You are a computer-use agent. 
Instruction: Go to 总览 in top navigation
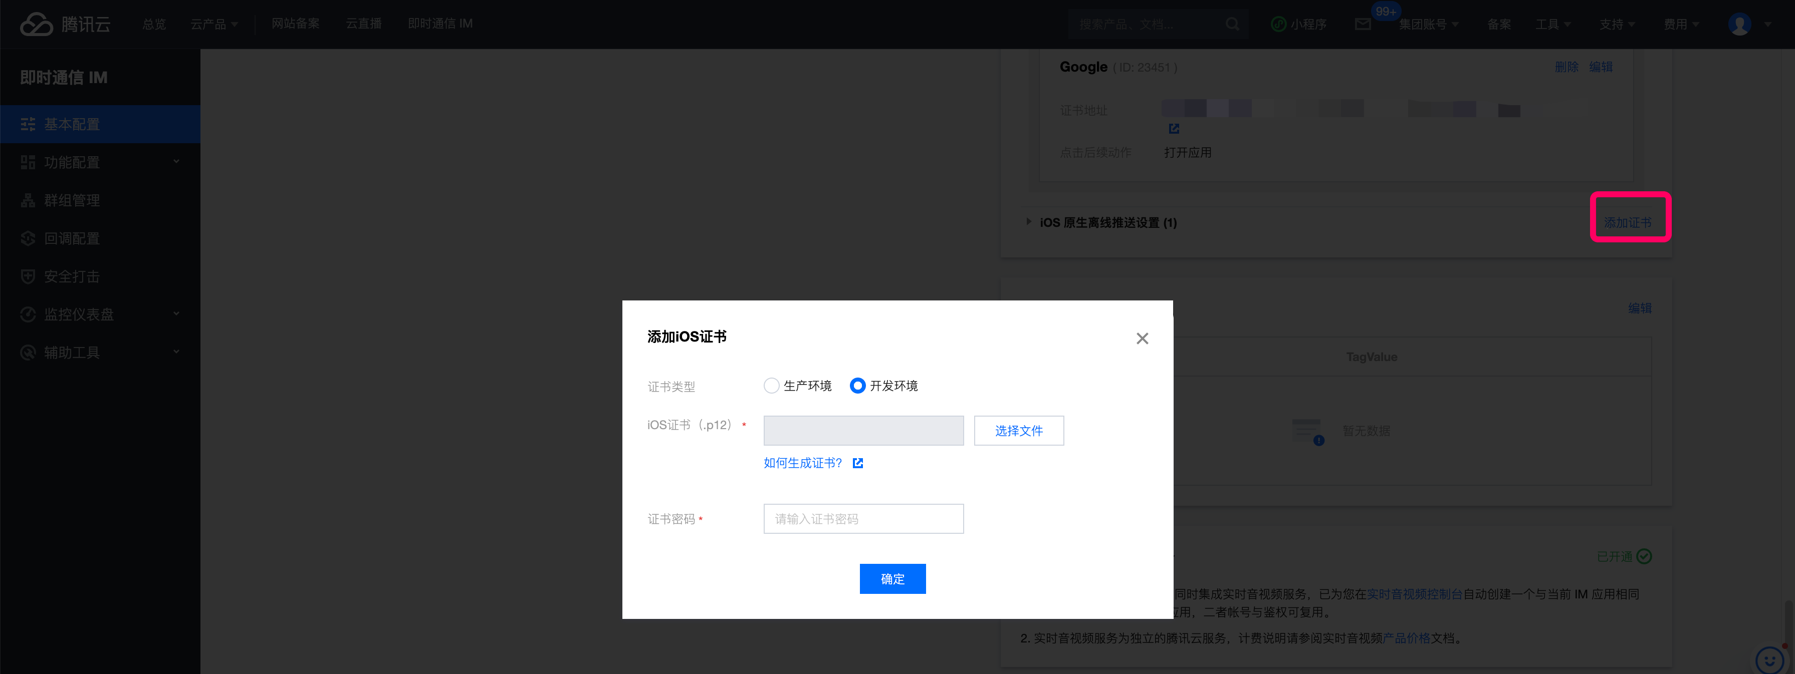click(154, 25)
